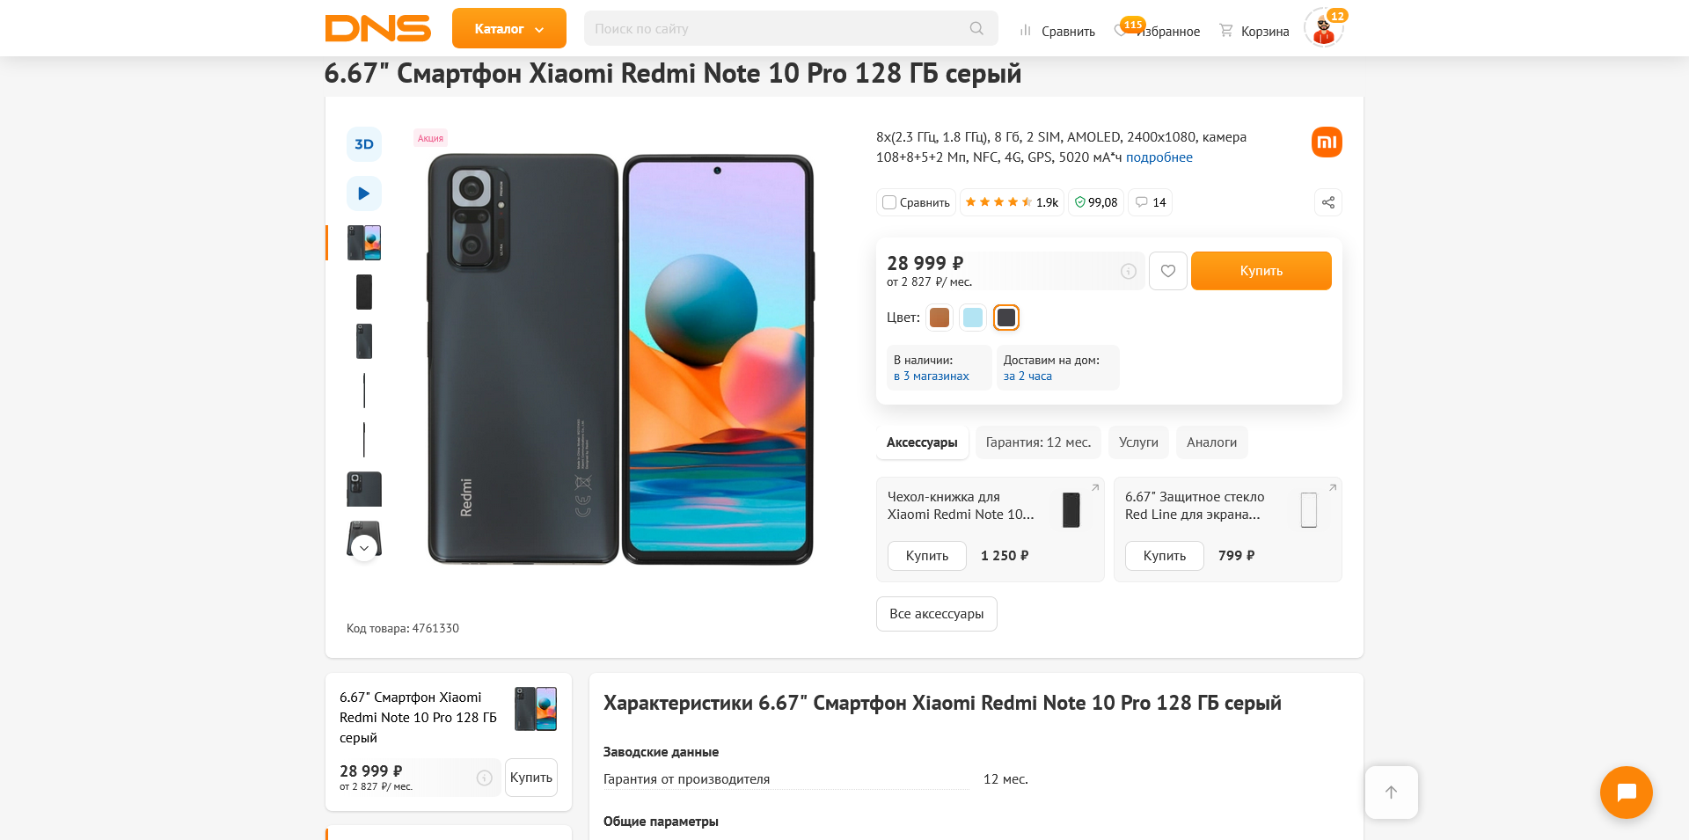Check the Сравнить checkbox
Screen dimensions: 1689x840
tap(889, 202)
